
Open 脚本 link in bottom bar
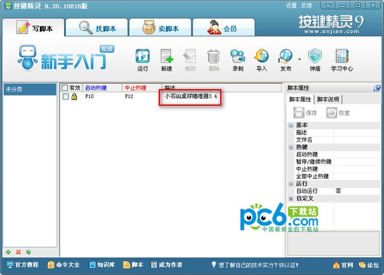pos(133,265)
